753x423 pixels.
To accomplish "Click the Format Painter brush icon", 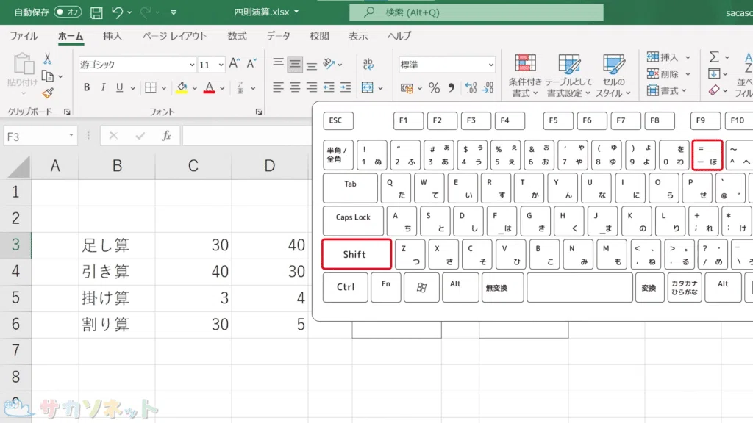I will 48,93.
